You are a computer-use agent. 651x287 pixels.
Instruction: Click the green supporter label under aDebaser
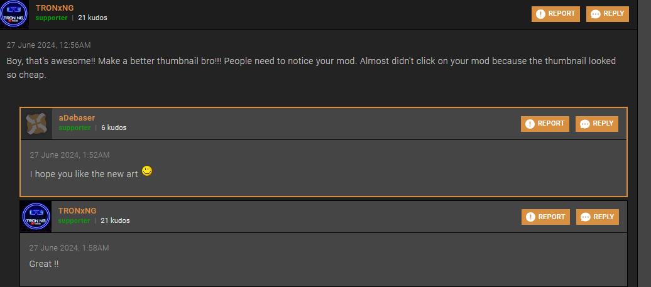coord(75,127)
